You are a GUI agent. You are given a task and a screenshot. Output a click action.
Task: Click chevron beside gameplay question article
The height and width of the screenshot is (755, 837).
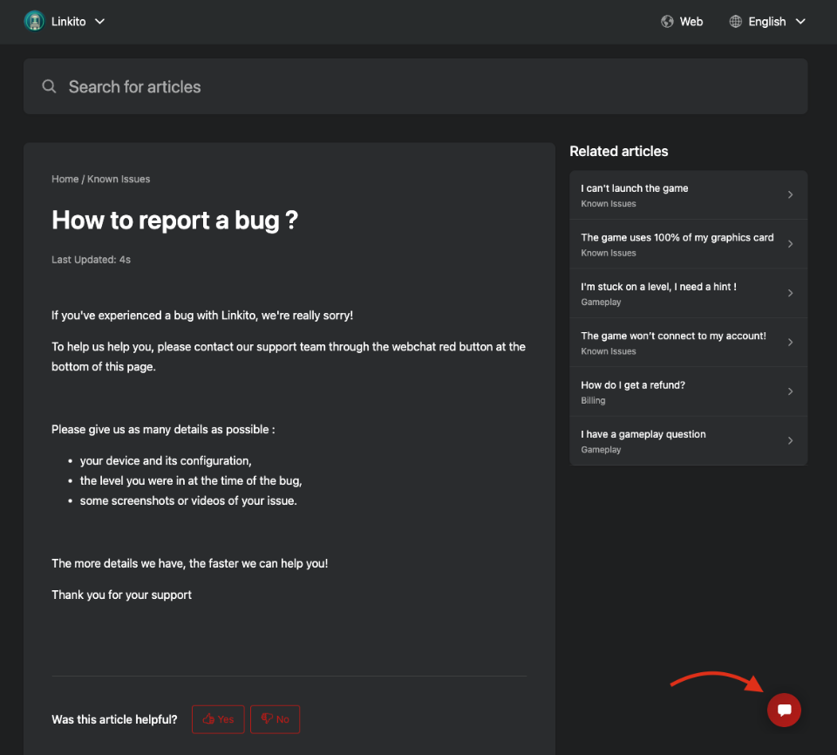(x=790, y=440)
